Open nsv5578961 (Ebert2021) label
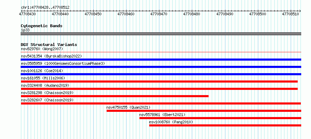Screen dimensions: 311x139 click(x=162, y=115)
